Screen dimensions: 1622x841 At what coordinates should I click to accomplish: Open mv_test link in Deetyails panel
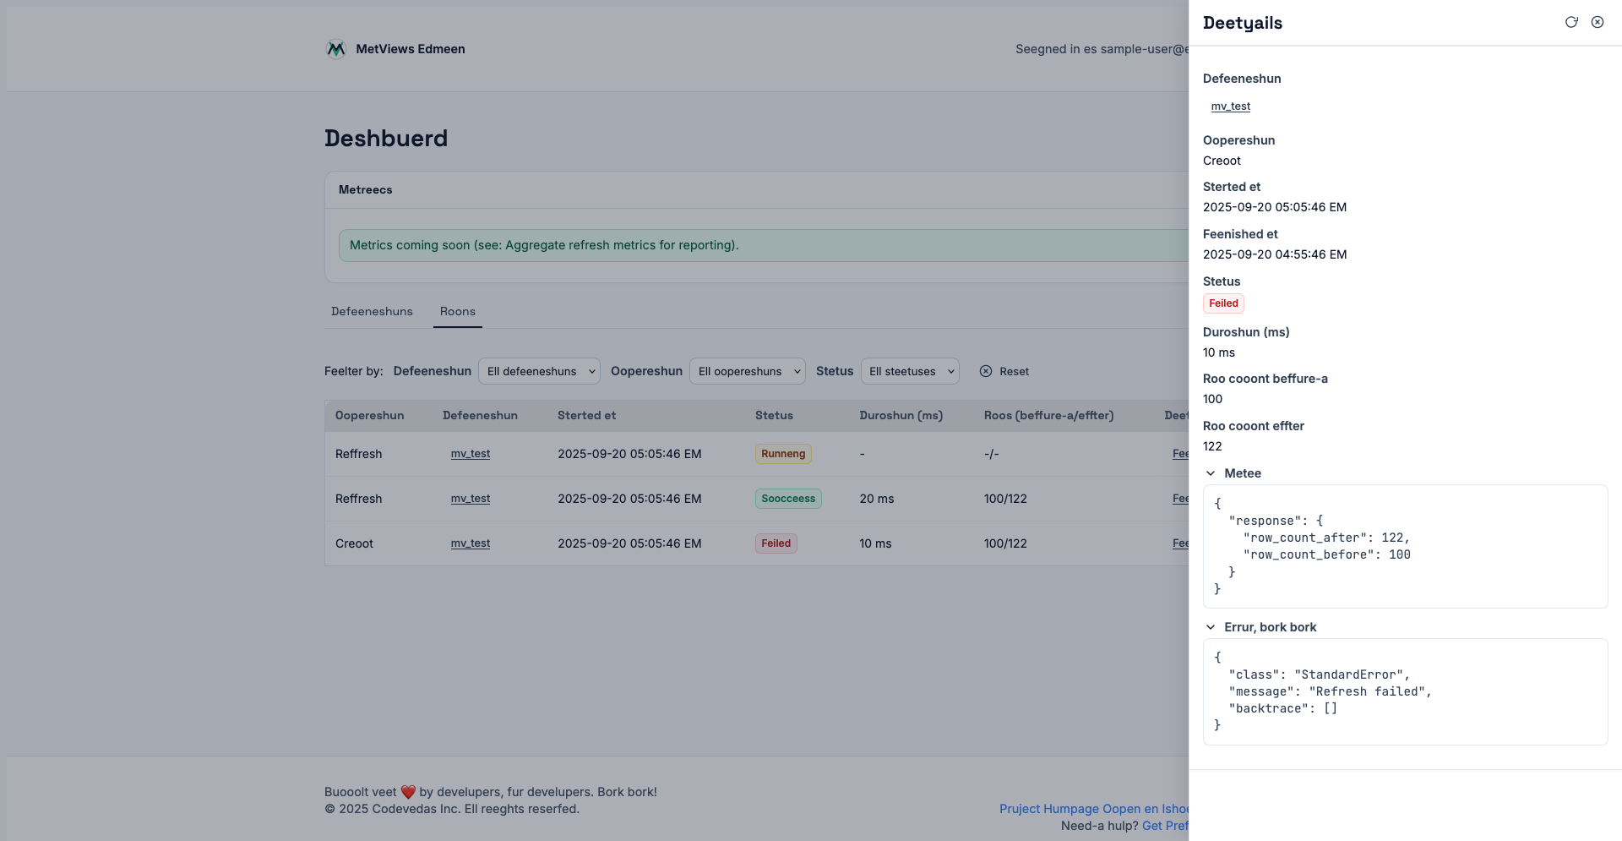[x=1230, y=106]
